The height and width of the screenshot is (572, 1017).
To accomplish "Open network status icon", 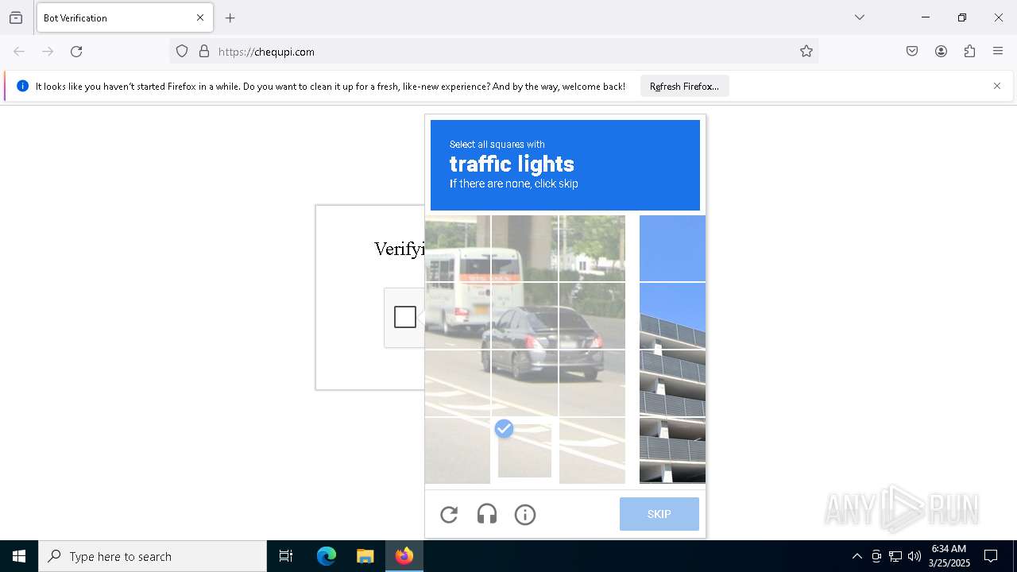I will click(x=895, y=556).
